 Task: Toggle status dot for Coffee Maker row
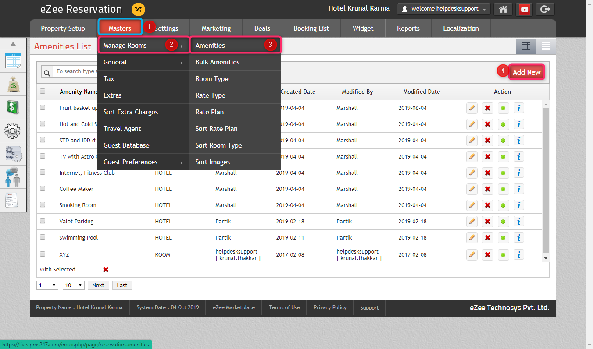click(x=503, y=189)
